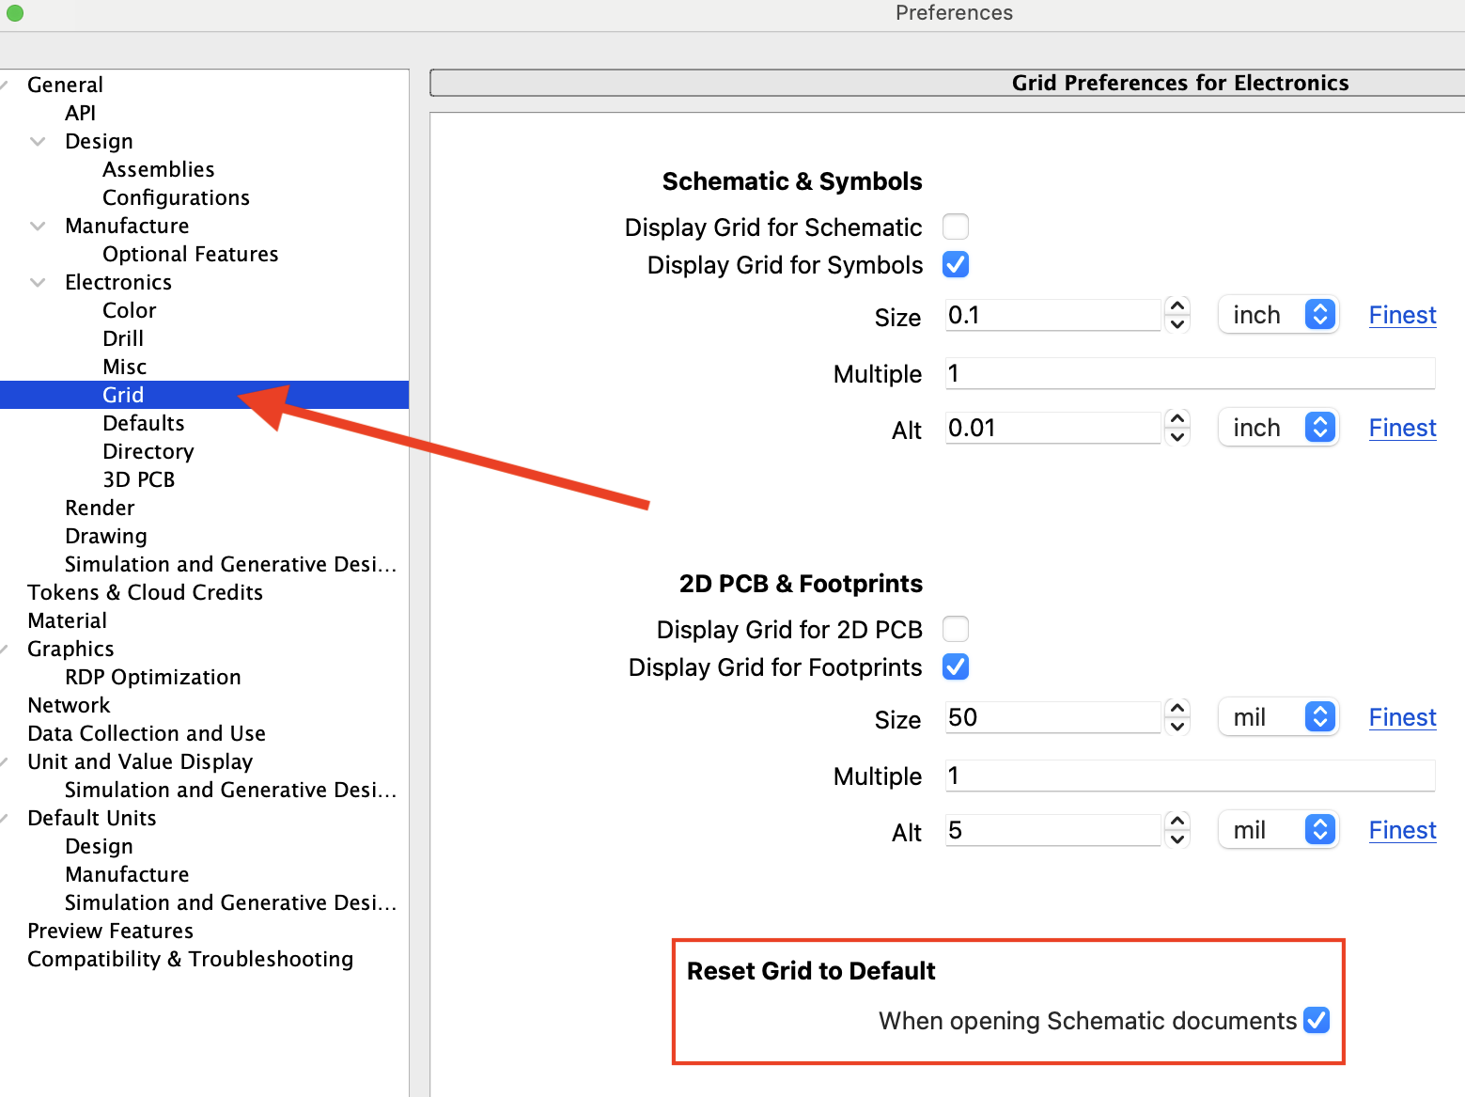Uncheck When opening Schematic documents
Image resolution: width=1465 pixels, height=1097 pixels.
pos(1317,1020)
